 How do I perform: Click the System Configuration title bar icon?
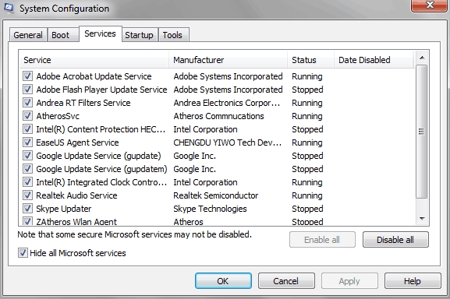pos(9,8)
